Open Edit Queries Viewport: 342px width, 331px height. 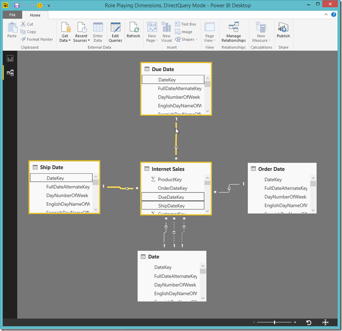click(115, 32)
